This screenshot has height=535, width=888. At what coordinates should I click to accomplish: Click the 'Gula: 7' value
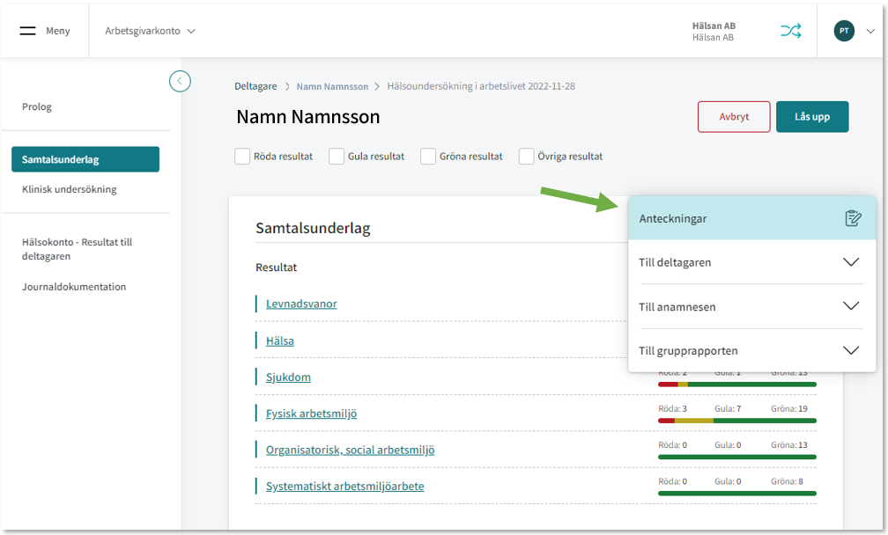click(x=728, y=409)
